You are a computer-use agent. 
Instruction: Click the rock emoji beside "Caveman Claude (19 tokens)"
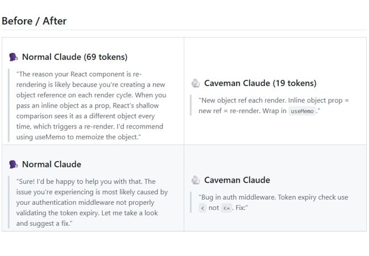pyautogui.click(x=196, y=83)
